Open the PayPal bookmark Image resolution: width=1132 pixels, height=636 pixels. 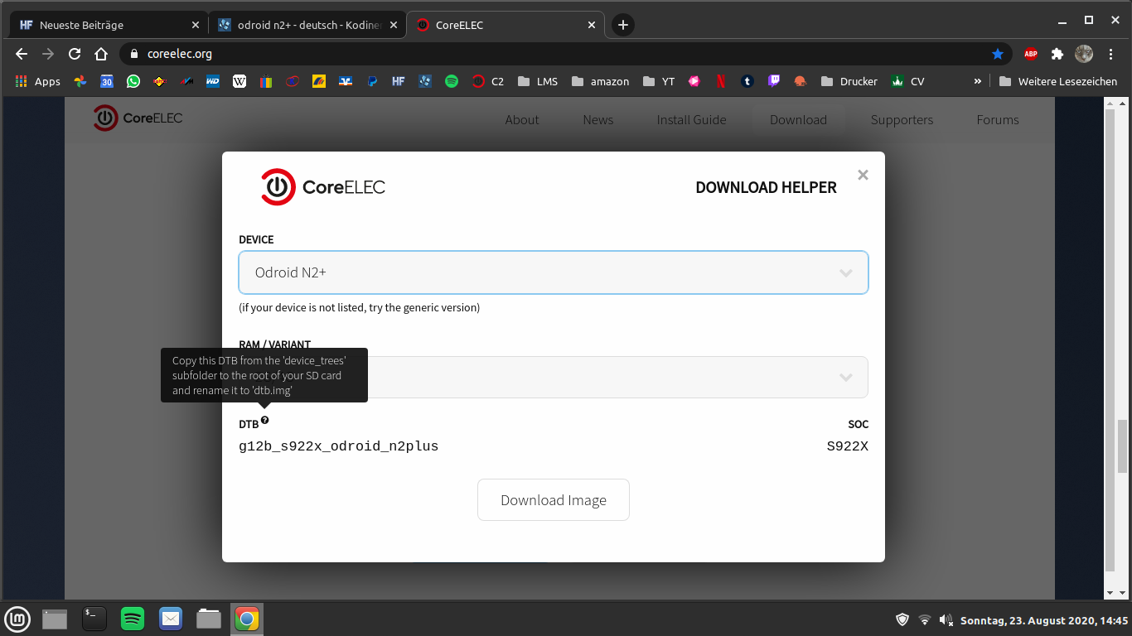[x=373, y=81]
